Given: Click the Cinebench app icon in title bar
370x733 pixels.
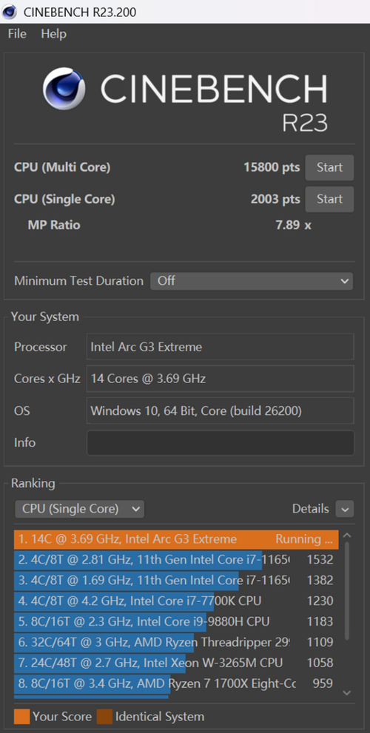Looking at the screenshot, I should [x=10, y=11].
